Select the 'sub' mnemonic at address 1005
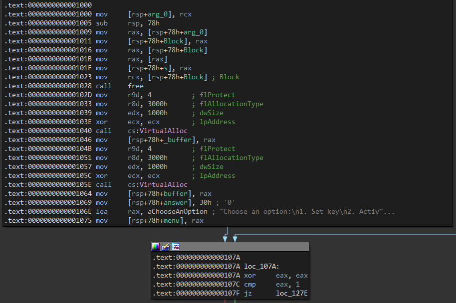This screenshot has height=303, width=456. 102,23
